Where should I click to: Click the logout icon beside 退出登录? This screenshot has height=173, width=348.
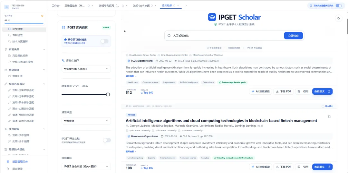coord(8,169)
